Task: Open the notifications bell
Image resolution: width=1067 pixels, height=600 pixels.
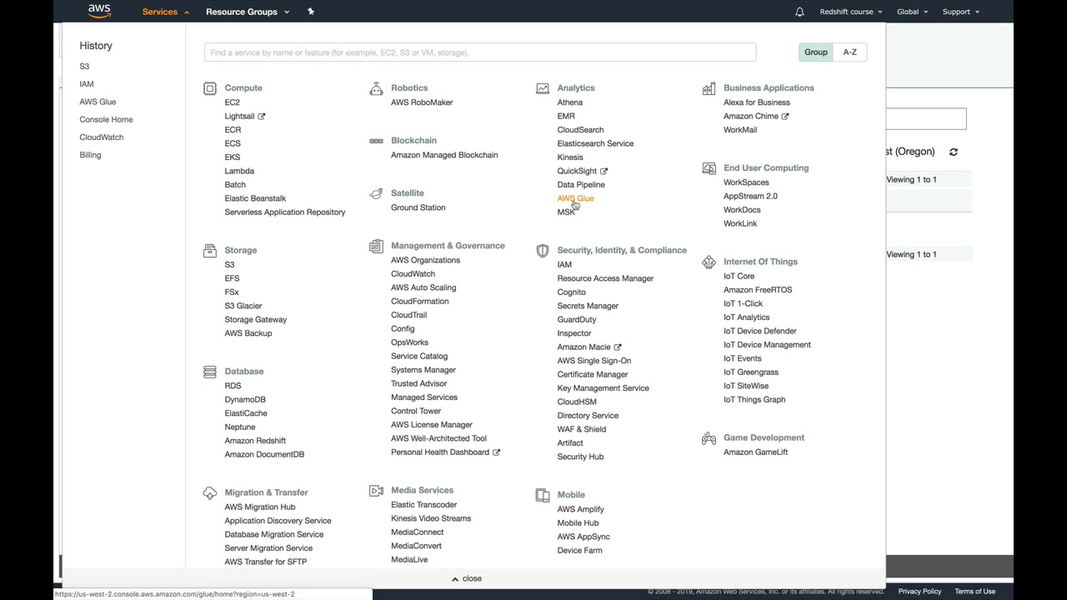Action: [x=799, y=12]
